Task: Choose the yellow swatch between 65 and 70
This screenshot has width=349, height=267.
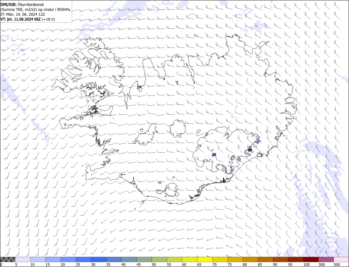Action: (205, 259)
